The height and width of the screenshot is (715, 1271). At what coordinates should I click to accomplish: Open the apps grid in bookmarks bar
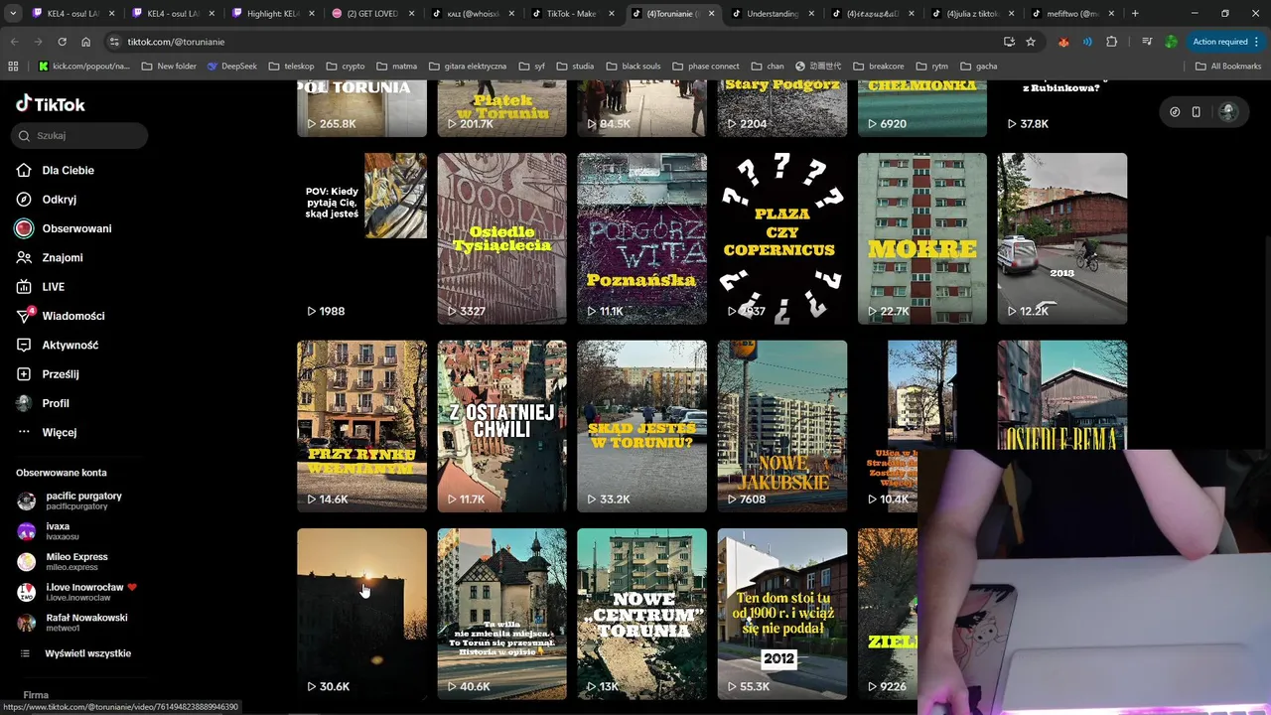13,66
